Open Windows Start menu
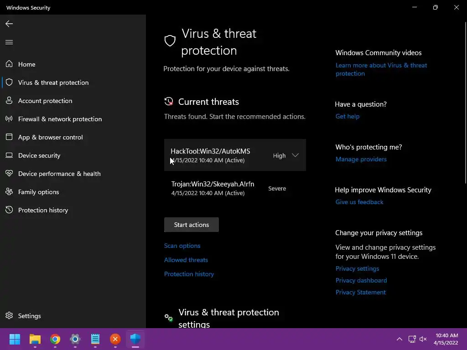The width and height of the screenshot is (467, 350). (15, 339)
